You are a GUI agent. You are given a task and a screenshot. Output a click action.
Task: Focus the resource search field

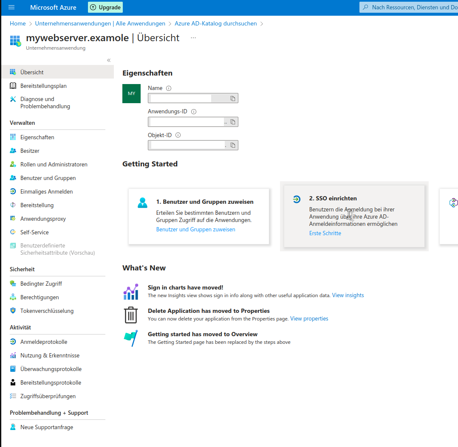point(409,7)
